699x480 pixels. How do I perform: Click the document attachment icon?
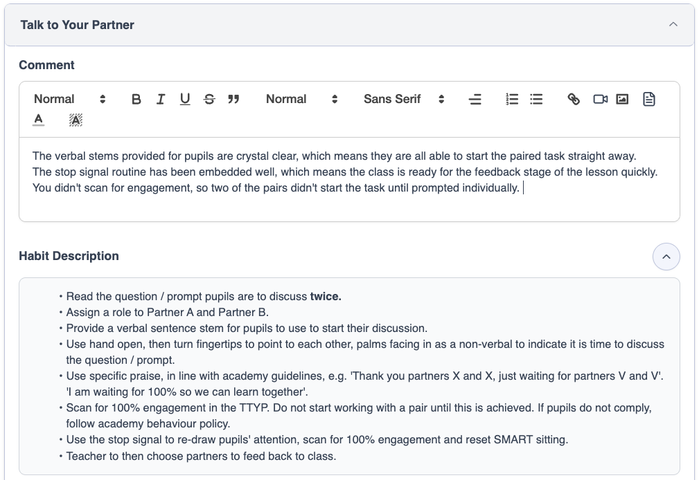(648, 99)
